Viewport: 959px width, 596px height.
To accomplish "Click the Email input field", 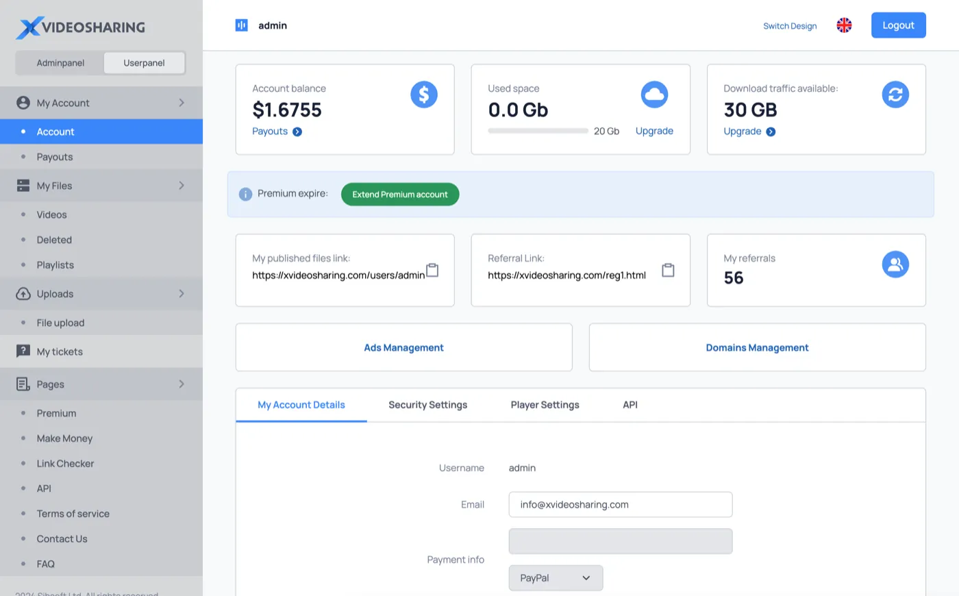I will click(621, 504).
